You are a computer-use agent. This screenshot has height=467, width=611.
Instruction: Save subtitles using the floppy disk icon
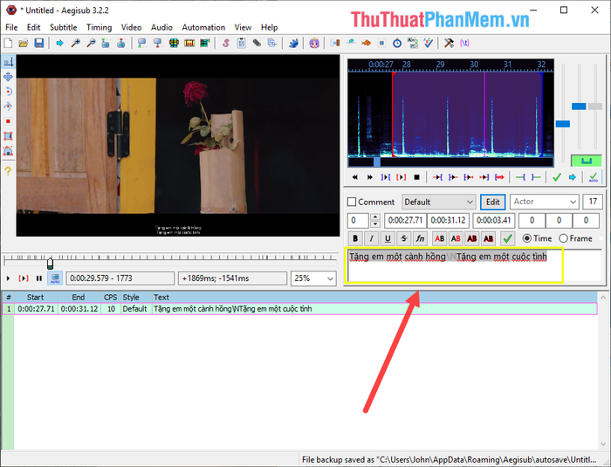coord(39,43)
